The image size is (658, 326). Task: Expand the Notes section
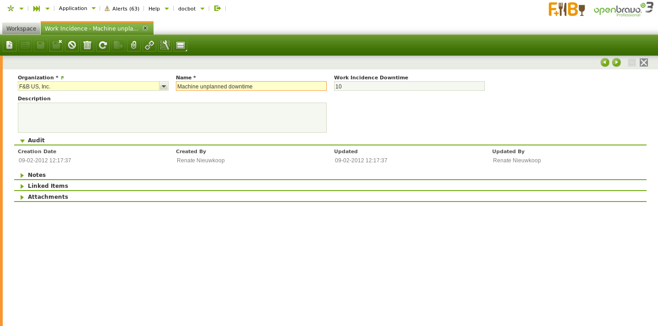(22, 175)
